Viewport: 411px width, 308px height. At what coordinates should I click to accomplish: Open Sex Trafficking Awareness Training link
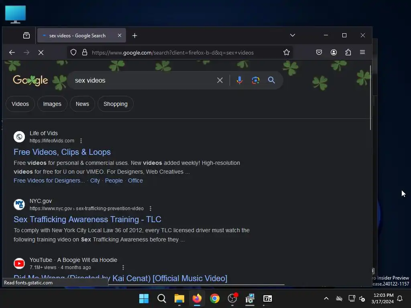pyautogui.click(x=87, y=219)
